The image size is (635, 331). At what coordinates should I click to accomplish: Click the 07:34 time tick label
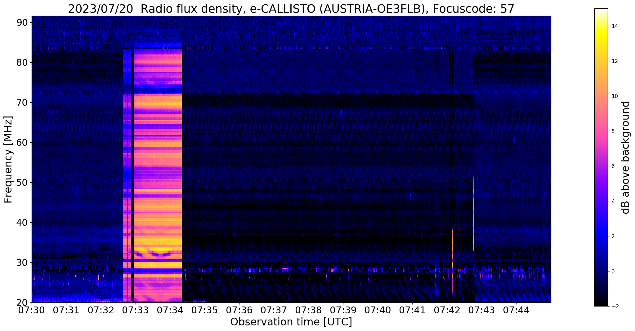170,310
